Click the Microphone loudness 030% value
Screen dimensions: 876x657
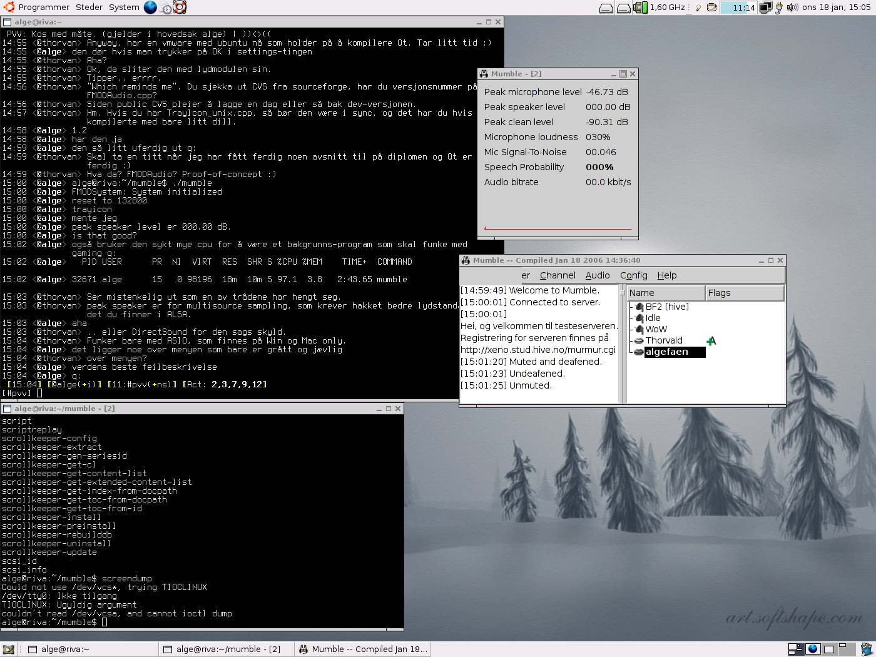coord(598,137)
